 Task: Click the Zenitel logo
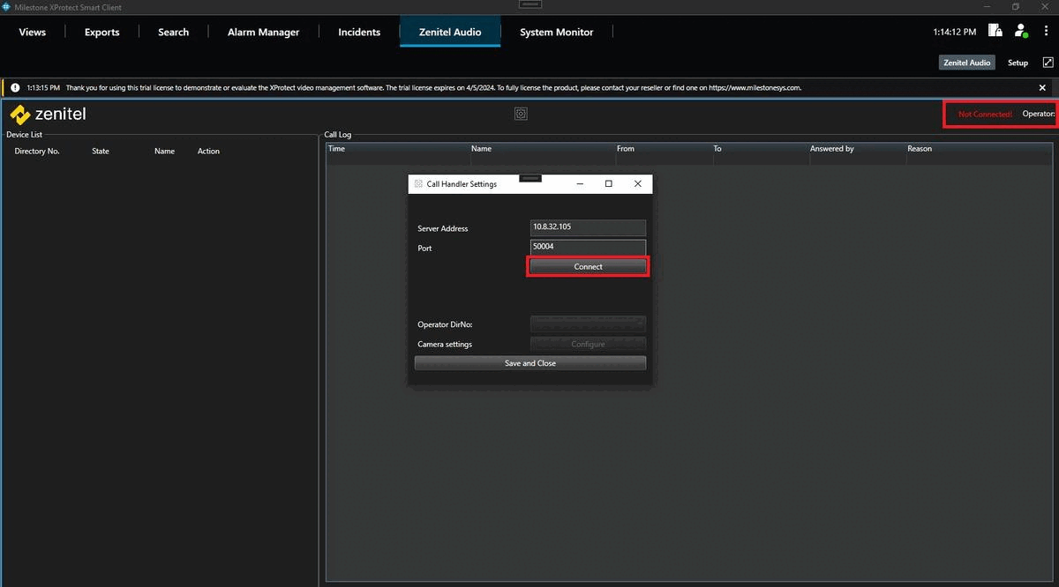click(48, 115)
